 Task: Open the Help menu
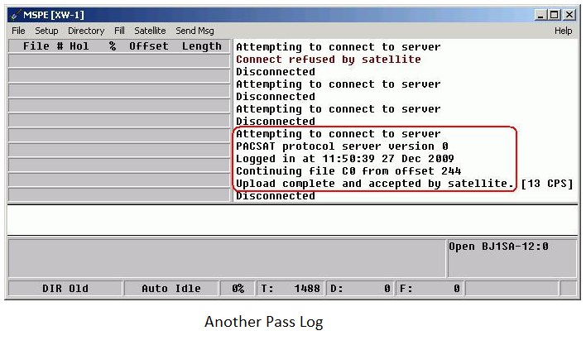(563, 31)
